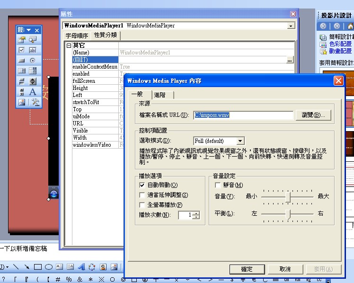Screen dimensions: 354x283
Task: Open the WindowsMediaPlayer1 object dropdown in properties
Action: point(291,26)
